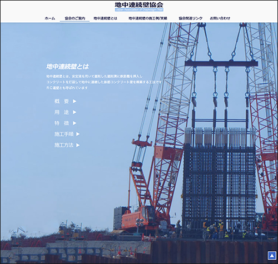Screen dimensions: 278x264
Task: Open the 施工手順 section link
Action: tap(64, 134)
